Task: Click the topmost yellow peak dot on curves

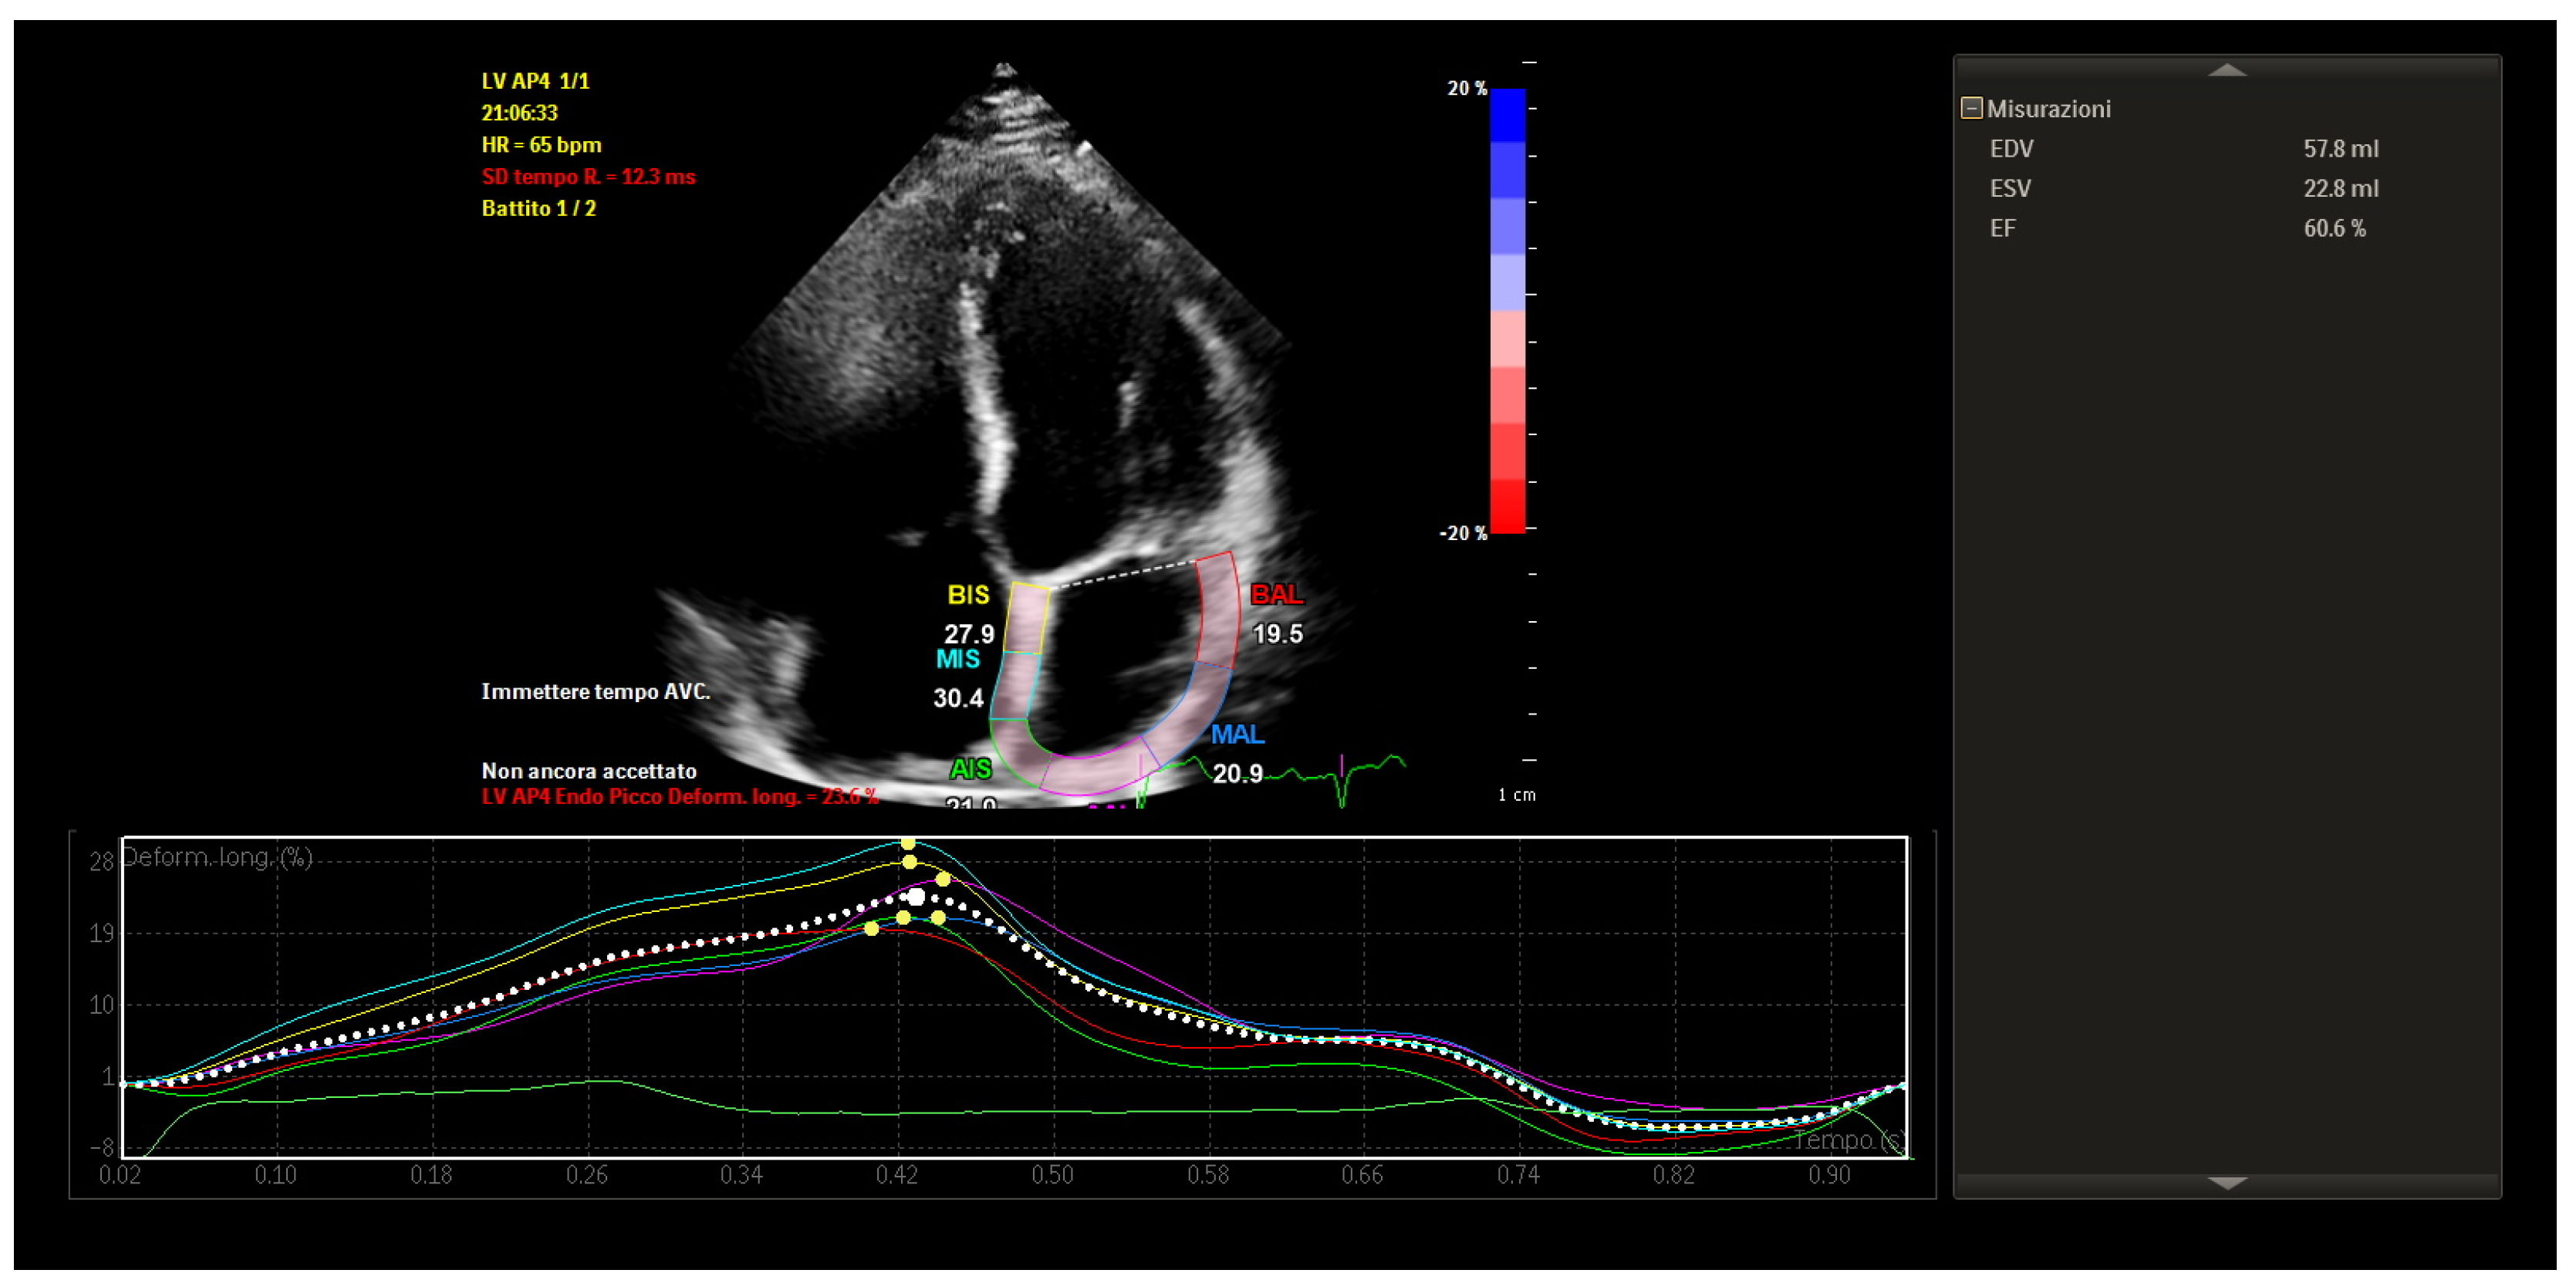Action: click(908, 843)
